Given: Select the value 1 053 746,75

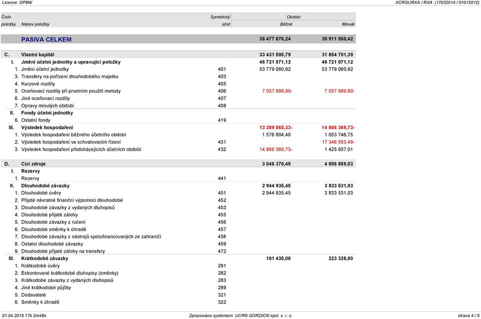Looking at the screenshot, I should (339, 135).
